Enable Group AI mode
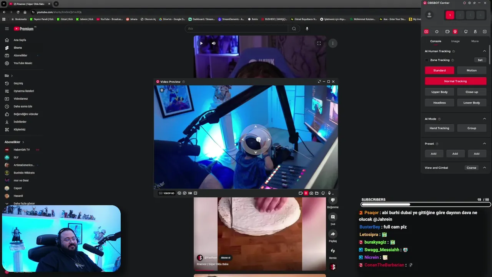 click(472, 128)
